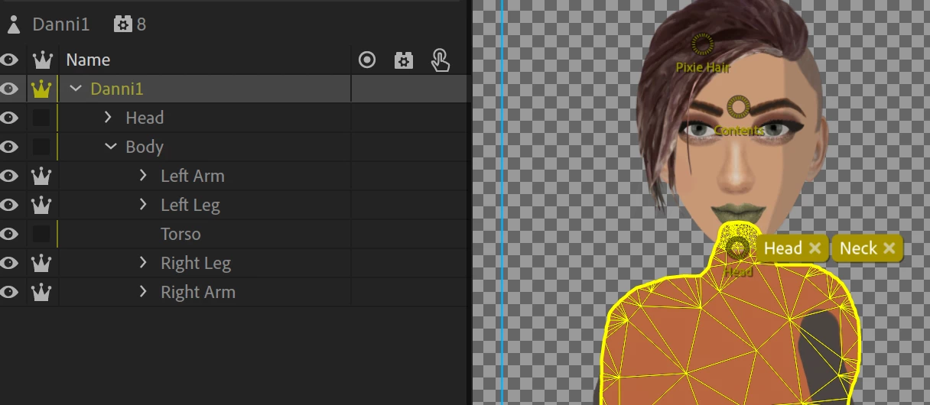Select the Torso layer name
Screen dimensions: 930x405
(180, 234)
